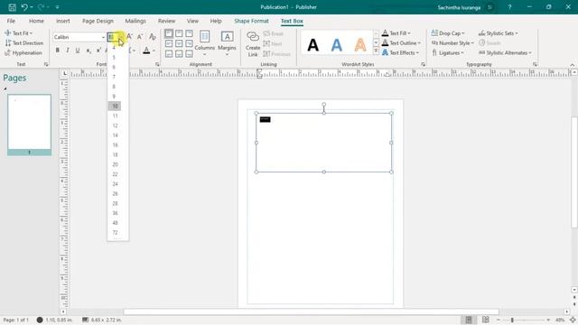This screenshot has height=325, width=578.
Task: Click the Save icon in title bar
Action: [x=12, y=7]
